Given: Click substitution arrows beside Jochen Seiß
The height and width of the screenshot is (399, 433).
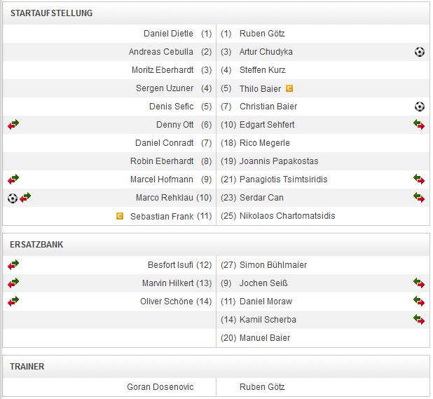Looking at the screenshot, I should (419, 283).
